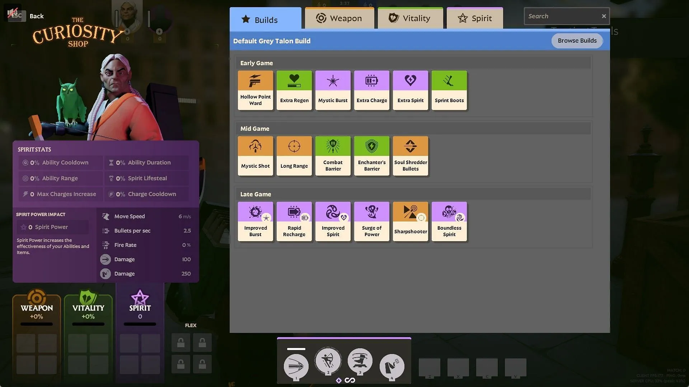Toggle the SPIRIT stat tracker
Image resolution: width=689 pixels, height=387 pixels.
pos(139,306)
